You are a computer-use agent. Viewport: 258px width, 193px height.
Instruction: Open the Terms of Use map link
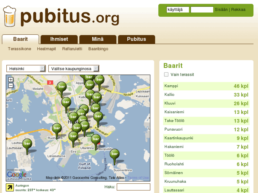click(x=138, y=177)
